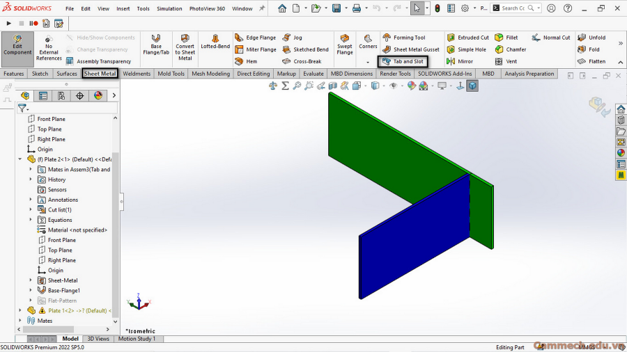Open the Tools menu

(143, 8)
